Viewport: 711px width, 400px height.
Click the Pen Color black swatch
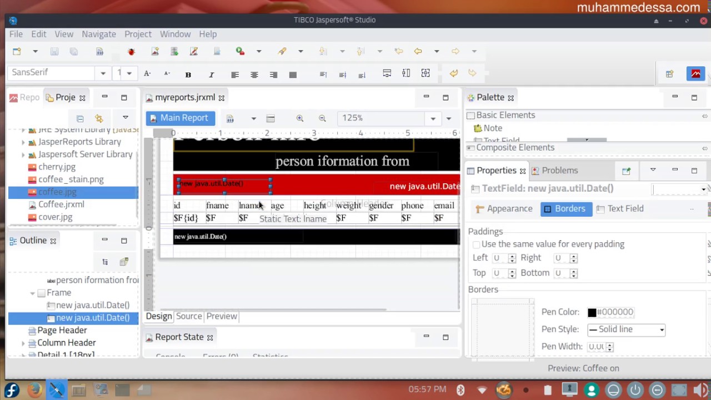click(592, 313)
